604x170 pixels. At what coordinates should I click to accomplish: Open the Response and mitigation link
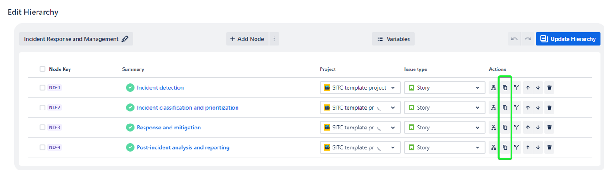[169, 128]
